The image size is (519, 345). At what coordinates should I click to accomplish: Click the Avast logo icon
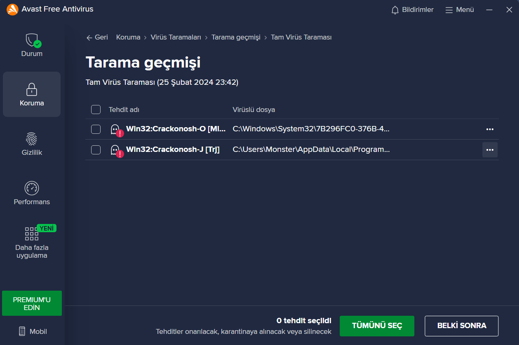tap(12, 9)
